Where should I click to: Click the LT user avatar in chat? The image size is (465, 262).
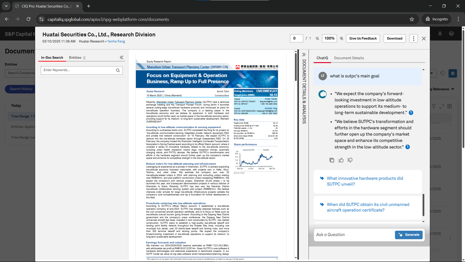(x=322, y=76)
